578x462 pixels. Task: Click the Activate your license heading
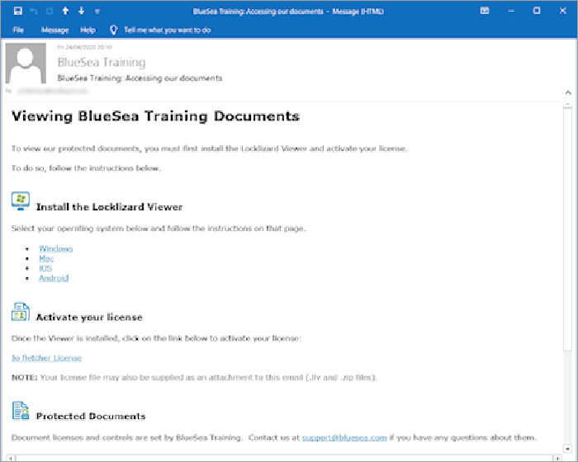89,317
